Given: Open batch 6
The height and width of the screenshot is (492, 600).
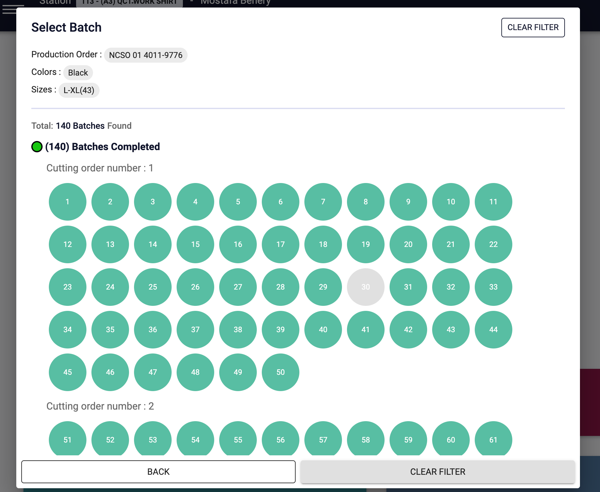Looking at the screenshot, I should pos(281,202).
